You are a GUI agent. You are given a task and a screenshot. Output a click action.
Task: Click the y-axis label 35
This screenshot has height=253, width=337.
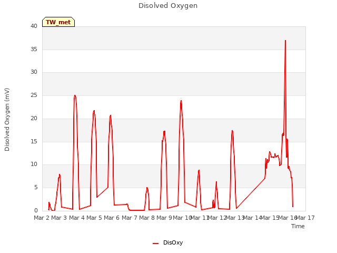tap(34, 49)
